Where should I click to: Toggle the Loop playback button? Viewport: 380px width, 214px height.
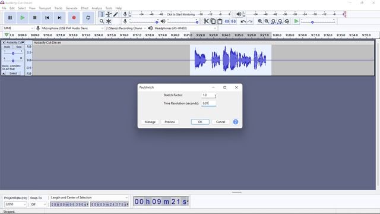click(x=88, y=18)
